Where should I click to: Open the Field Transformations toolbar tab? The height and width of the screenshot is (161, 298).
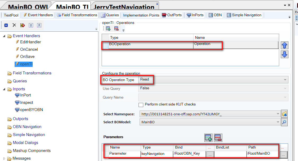click(x=77, y=15)
